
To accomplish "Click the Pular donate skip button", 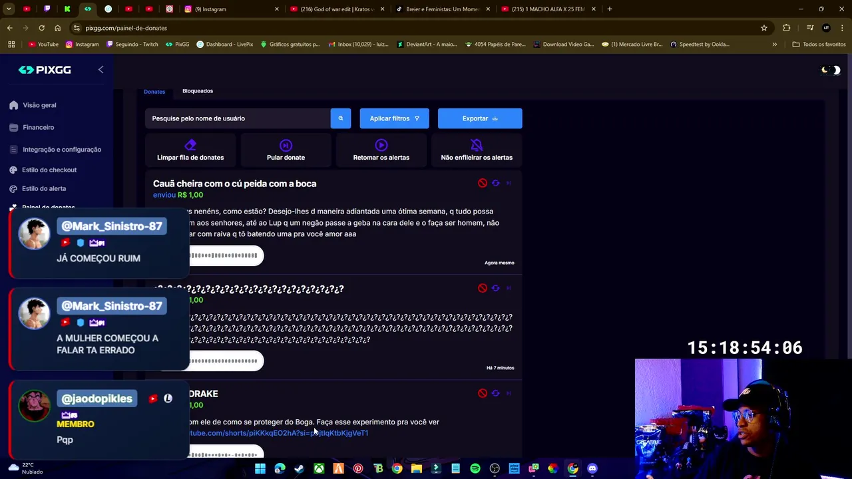I will 286,150.
